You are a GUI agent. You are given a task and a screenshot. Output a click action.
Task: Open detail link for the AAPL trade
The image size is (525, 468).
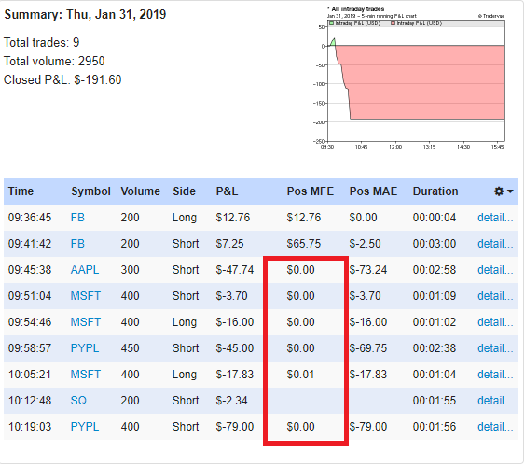click(x=495, y=270)
